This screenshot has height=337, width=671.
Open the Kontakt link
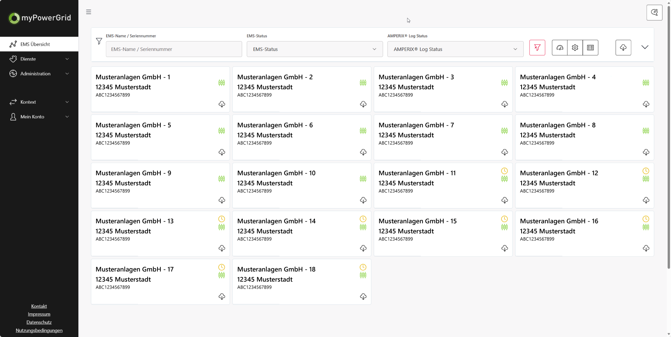point(39,306)
